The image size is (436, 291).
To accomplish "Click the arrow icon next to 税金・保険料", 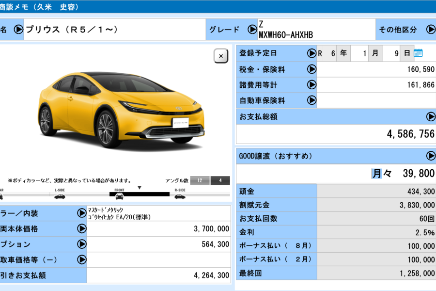I will coord(311,69).
